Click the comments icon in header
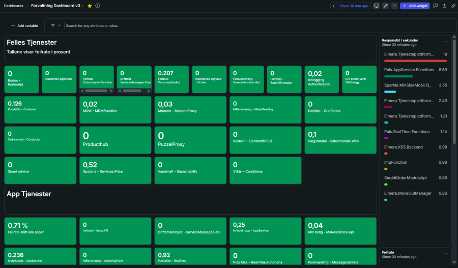Screen dimensions: 458x268 coord(436,6)
